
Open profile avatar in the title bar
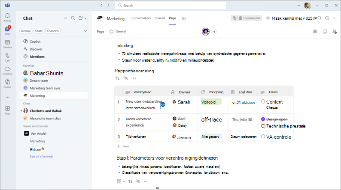(x=307, y=6)
